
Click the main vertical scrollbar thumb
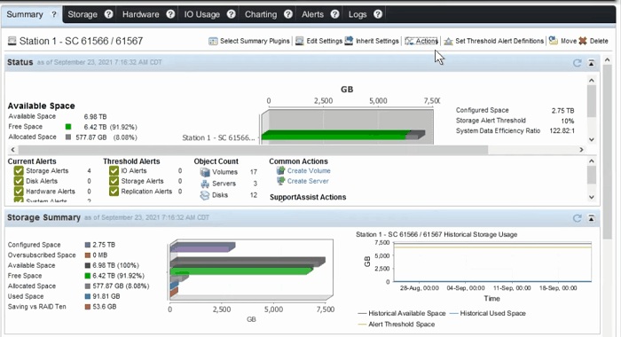(x=607, y=152)
